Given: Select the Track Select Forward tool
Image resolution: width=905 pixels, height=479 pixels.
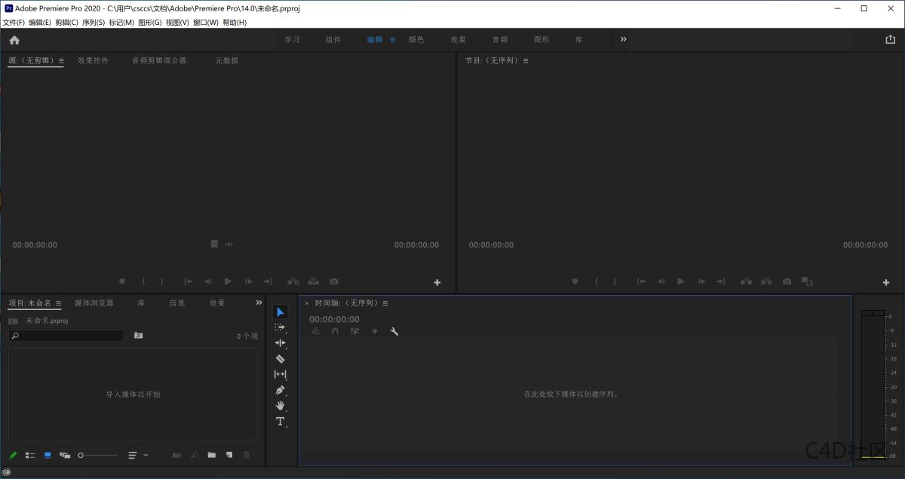Looking at the screenshot, I should (280, 328).
